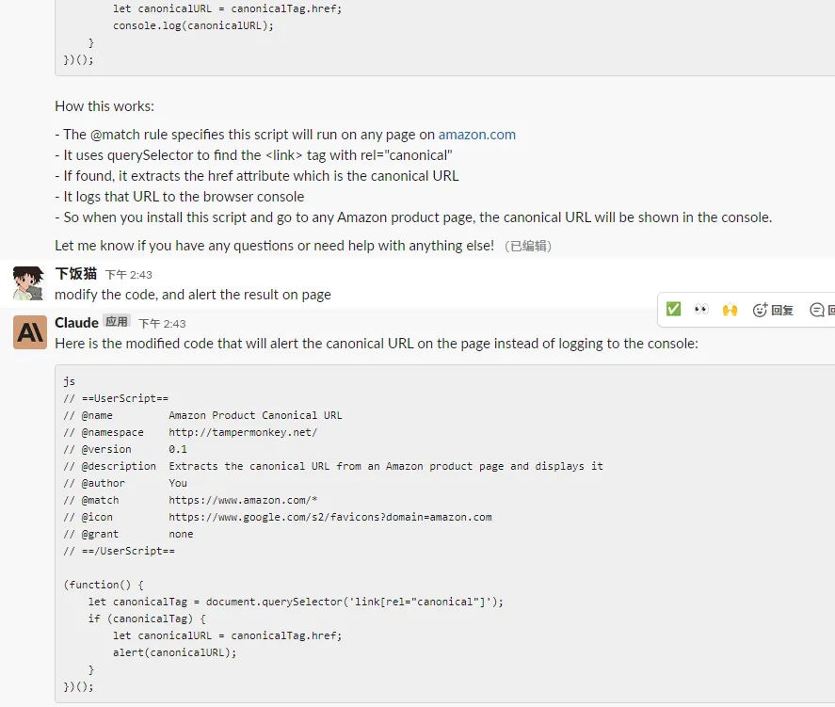
Task: Click the "(function() {" code line
Action: point(104,585)
